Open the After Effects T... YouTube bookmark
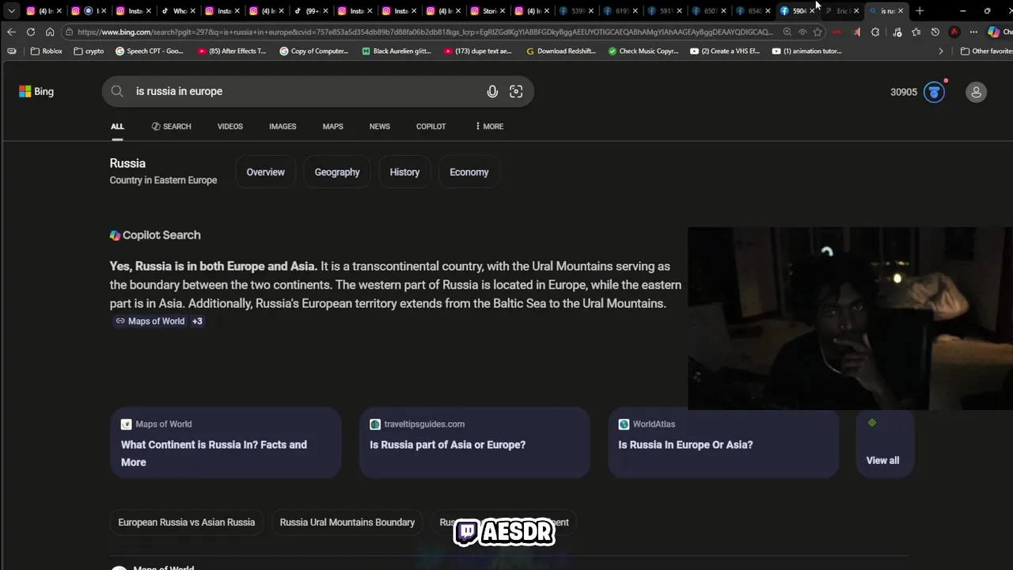 (x=232, y=51)
